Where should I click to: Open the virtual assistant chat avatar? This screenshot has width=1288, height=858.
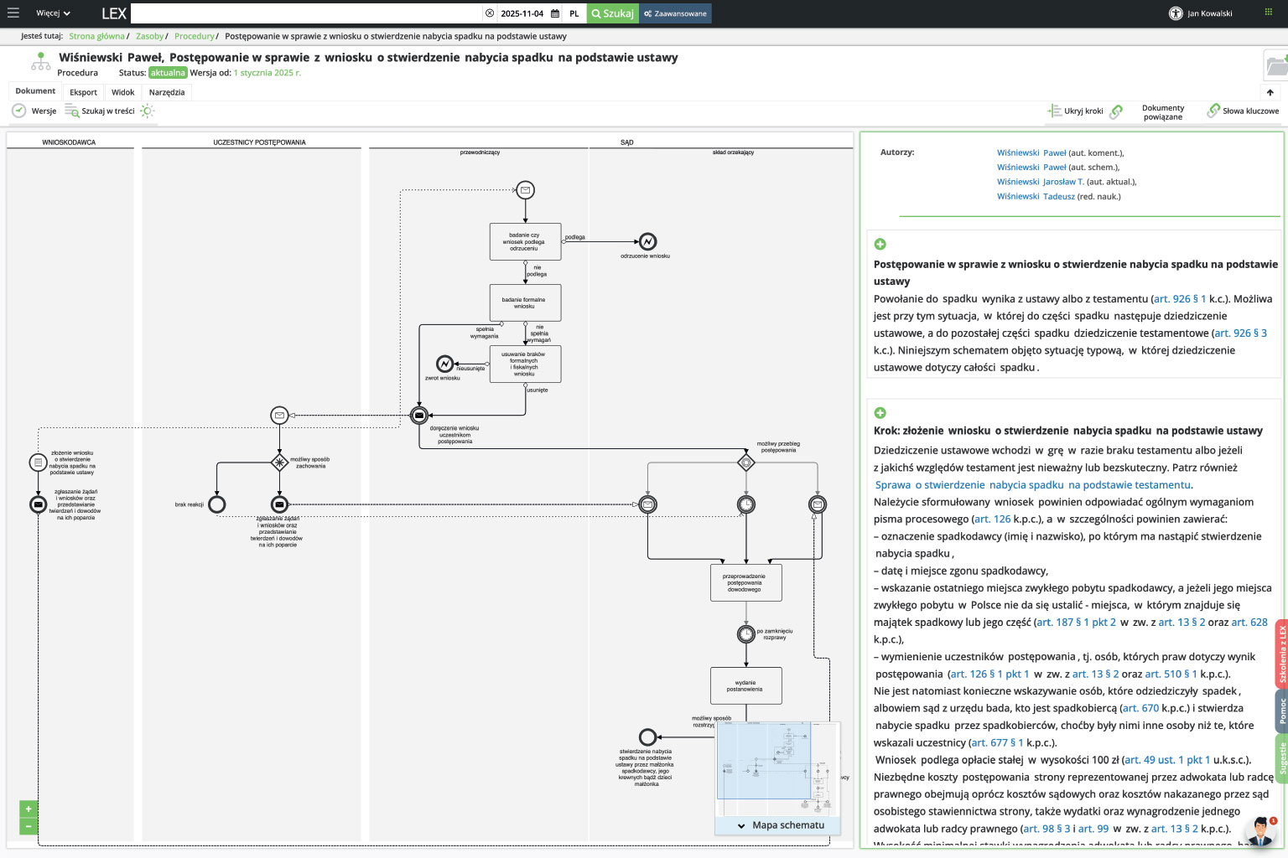[x=1259, y=832]
